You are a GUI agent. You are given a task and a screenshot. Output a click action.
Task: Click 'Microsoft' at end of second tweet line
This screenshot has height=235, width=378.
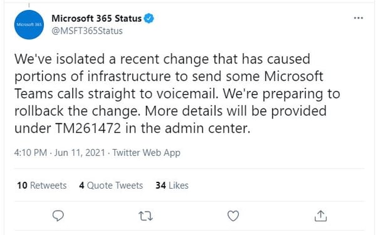pyautogui.click(x=293, y=76)
